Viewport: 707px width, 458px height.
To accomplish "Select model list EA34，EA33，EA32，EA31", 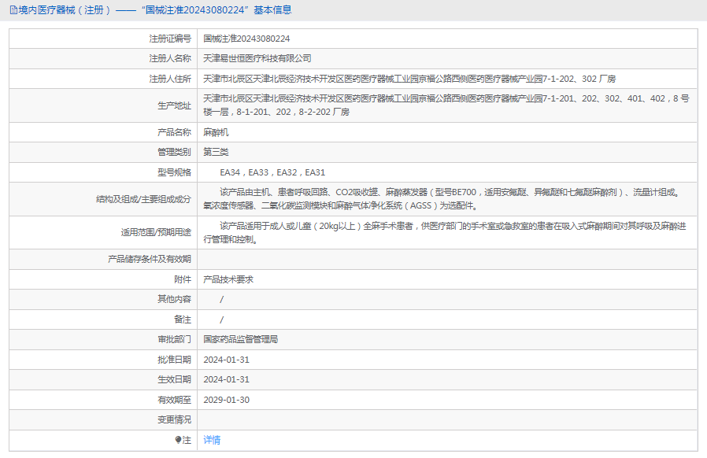I will click(272, 172).
